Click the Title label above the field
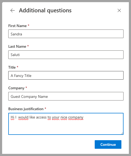The image size is (131, 156). 12,67
